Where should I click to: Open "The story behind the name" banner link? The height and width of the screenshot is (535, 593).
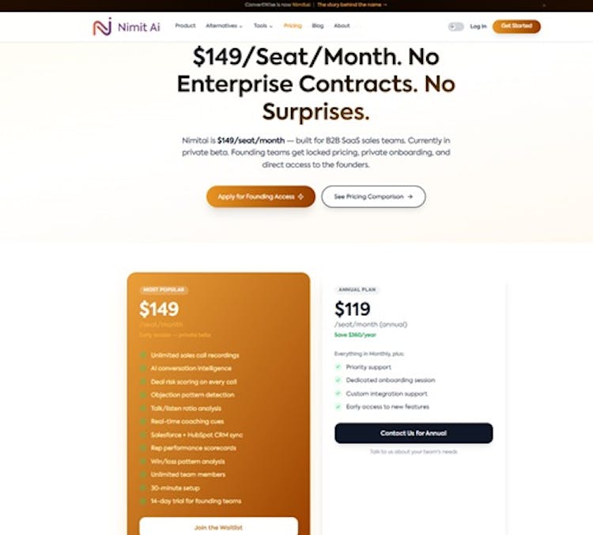pos(352,5)
